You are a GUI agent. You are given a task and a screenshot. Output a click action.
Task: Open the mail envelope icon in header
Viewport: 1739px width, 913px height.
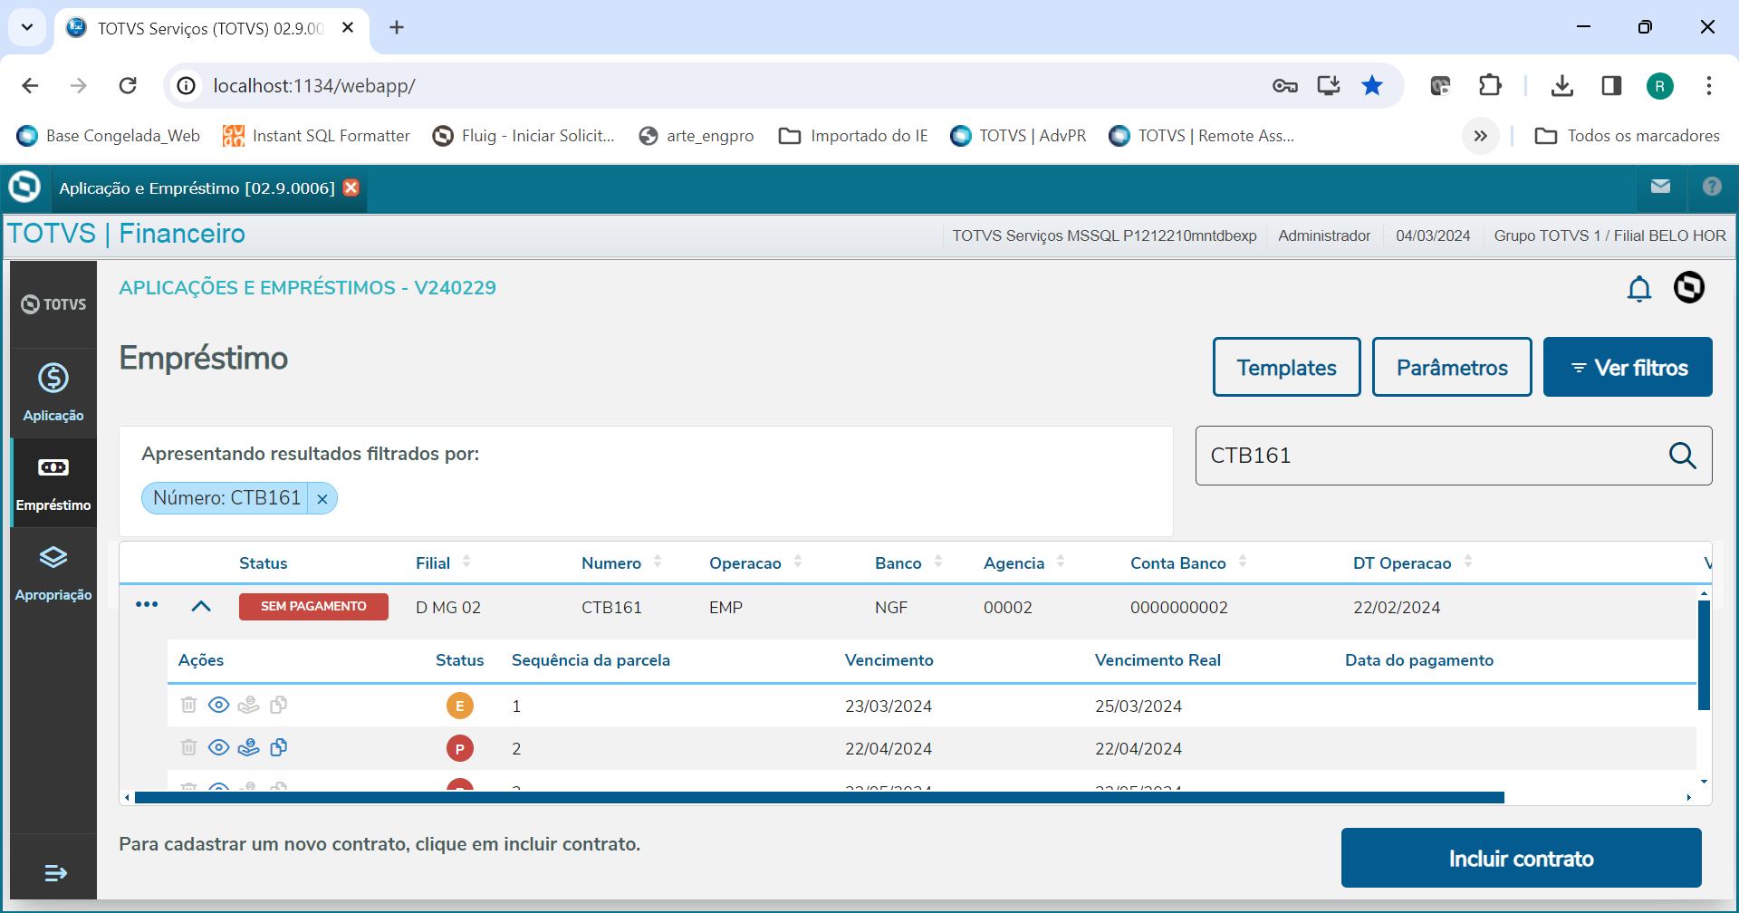[1660, 187]
